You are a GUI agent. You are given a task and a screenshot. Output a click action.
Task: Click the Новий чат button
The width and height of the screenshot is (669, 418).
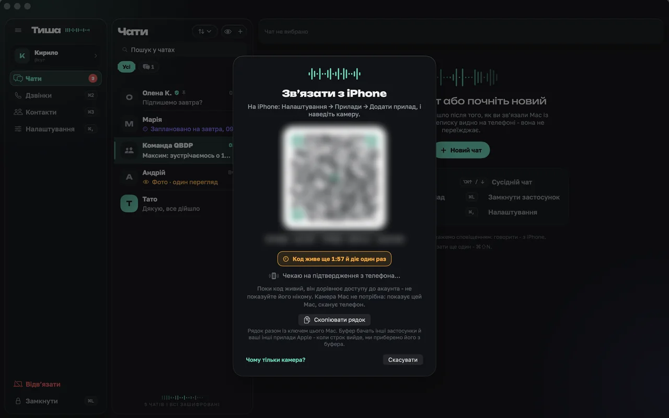462,150
